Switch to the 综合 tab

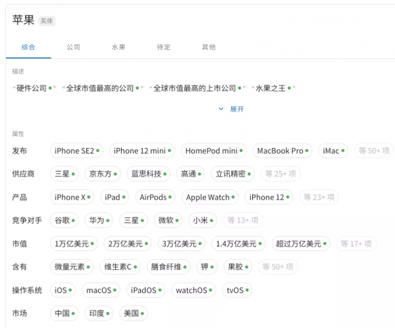(28, 47)
